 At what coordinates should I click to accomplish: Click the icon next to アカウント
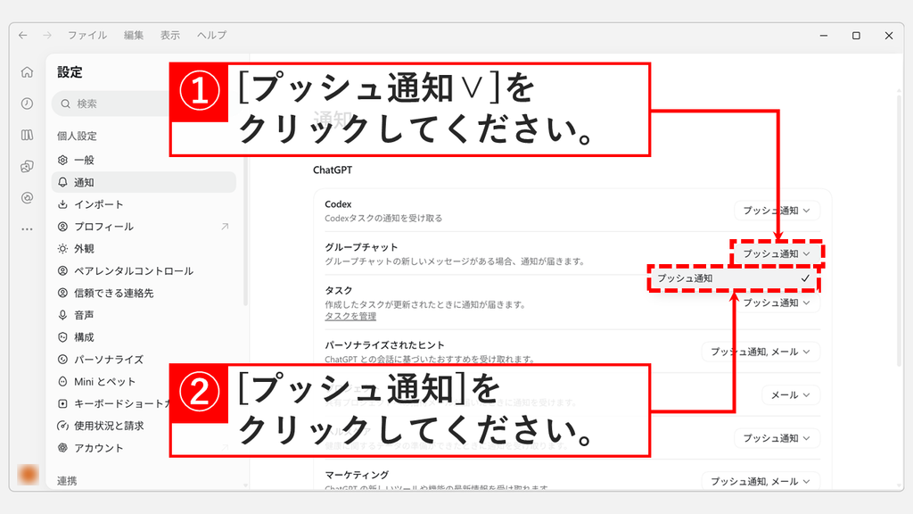coord(63,448)
